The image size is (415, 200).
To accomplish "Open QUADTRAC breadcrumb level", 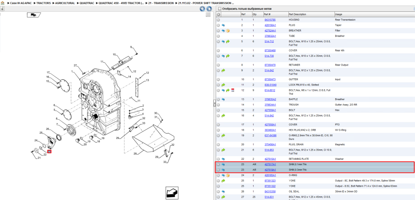I will click(x=87, y=3).
